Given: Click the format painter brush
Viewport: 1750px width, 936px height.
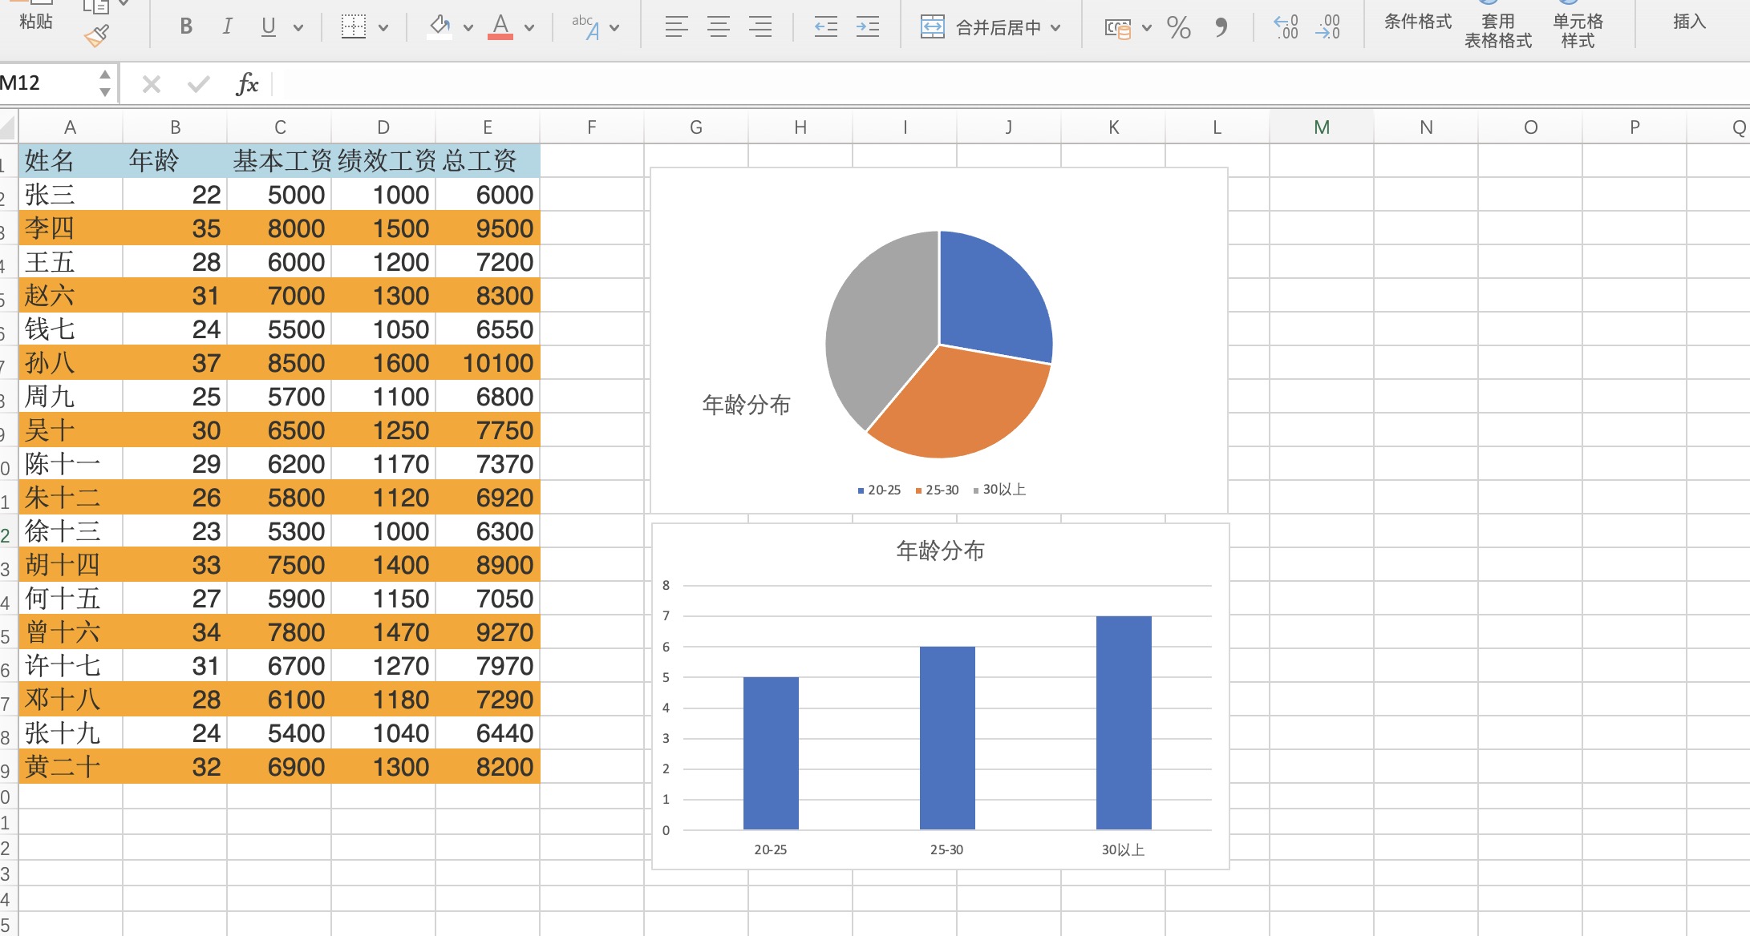Looking at the screenshot, I should [97, 36].
